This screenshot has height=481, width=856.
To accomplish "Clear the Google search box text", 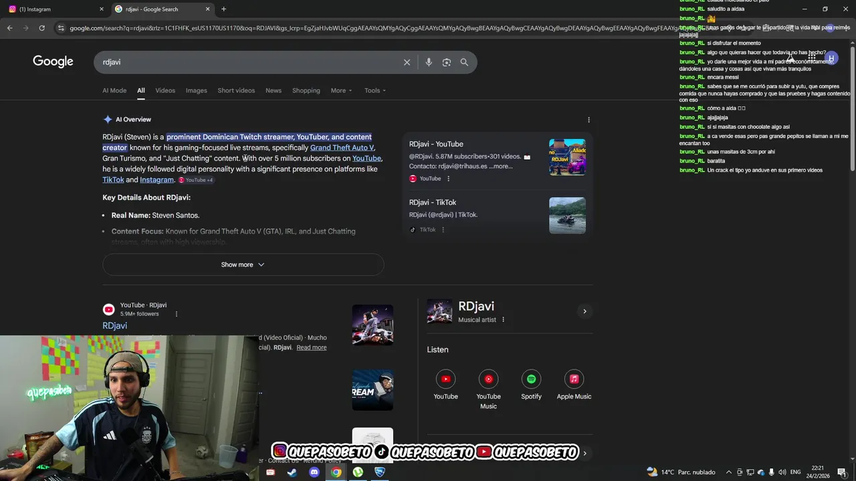I will tap(407, 62).
